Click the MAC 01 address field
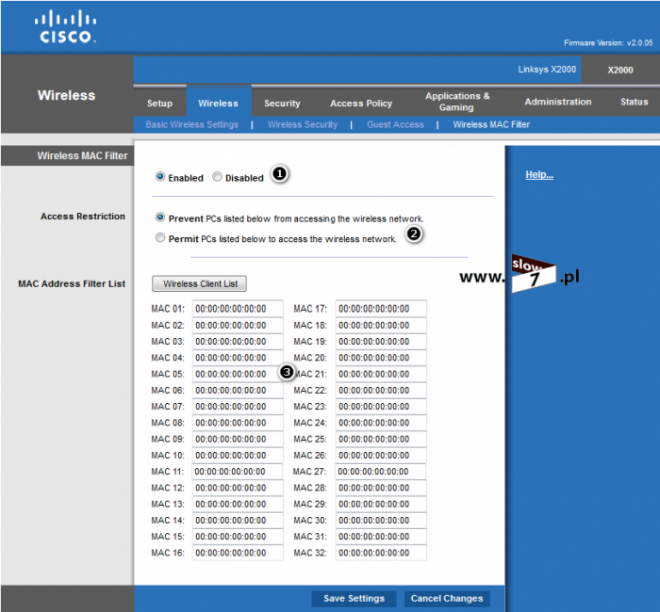This screenshot has width=660, height=612. [238, 309]
